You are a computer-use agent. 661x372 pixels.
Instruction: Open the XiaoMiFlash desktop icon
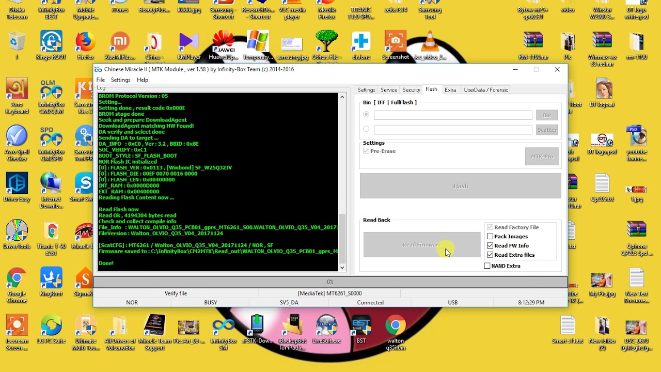tap(120, 45)
